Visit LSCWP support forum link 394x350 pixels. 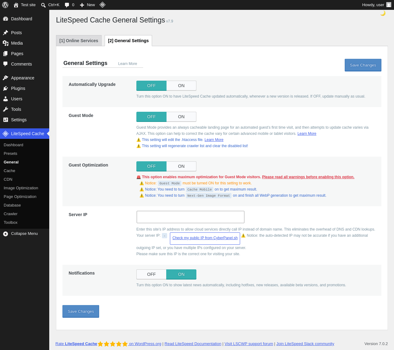coord(249,344)
